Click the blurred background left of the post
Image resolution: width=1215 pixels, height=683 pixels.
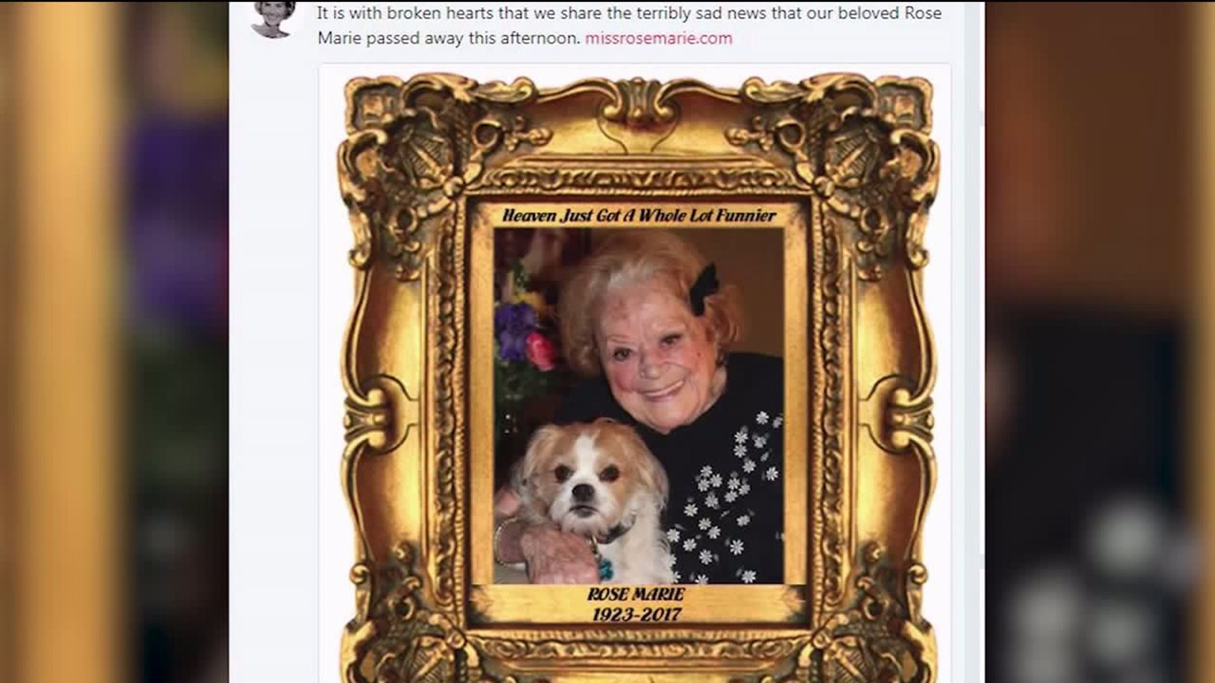tap(114, 341)
